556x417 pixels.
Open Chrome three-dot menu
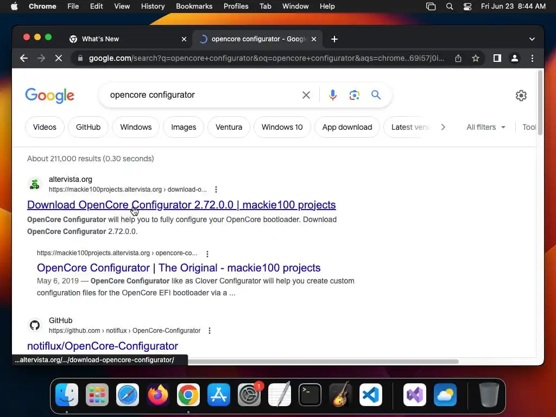tap(532, 58)
